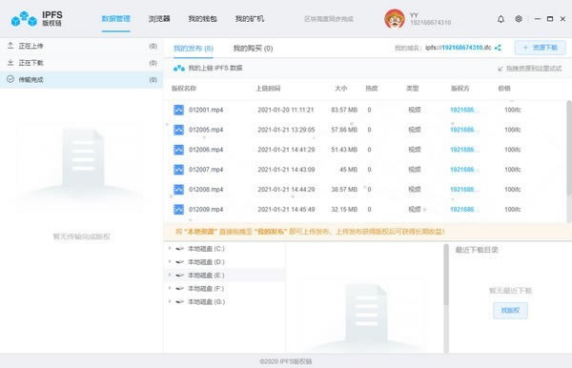Click the share icon next to ipfs domain
Screen dimensions: 572x368
pyautogui.click(x=498, y=48)
